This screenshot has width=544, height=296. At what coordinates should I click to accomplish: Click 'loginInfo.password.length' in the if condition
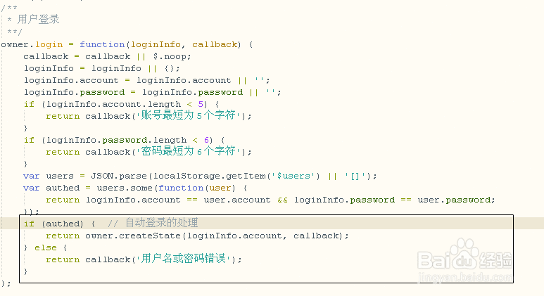coord(116,140)
